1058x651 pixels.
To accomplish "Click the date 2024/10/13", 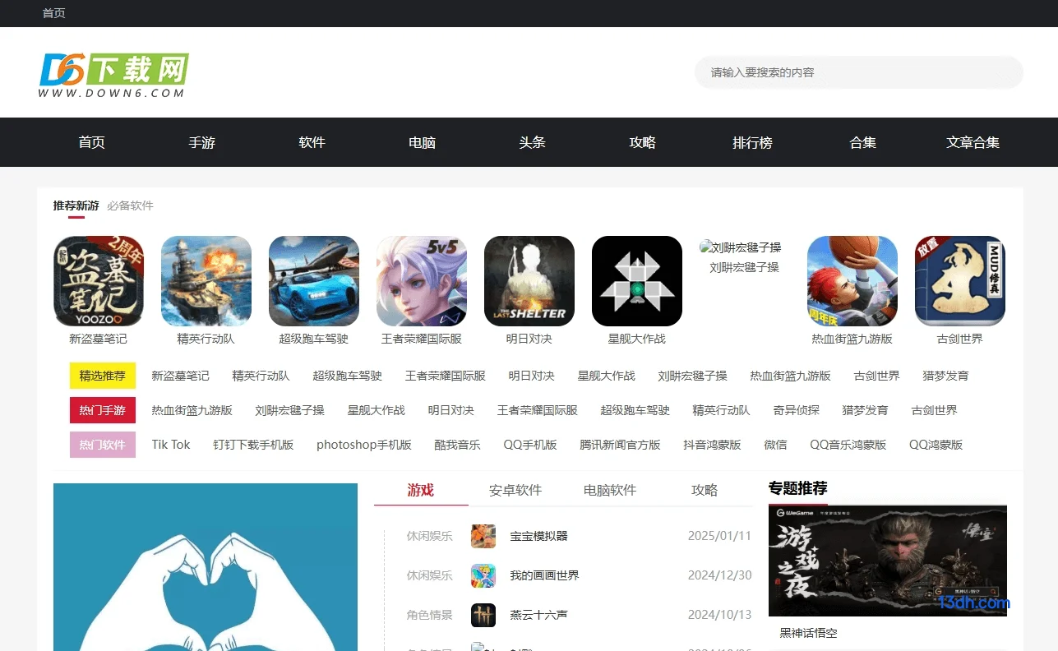I will point(720,615).
